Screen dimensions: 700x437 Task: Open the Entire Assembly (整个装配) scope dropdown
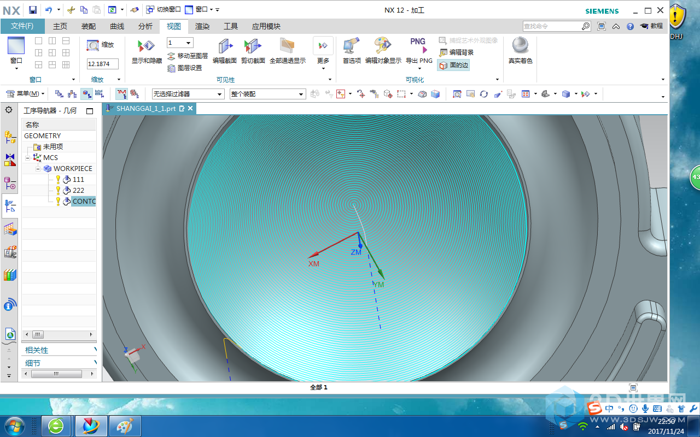tap(267, 94)
